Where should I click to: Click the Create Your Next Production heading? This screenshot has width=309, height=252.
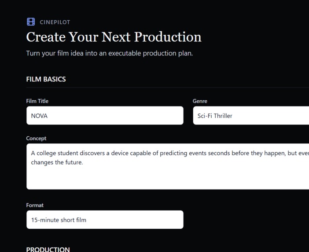click(x=114, y=37)
